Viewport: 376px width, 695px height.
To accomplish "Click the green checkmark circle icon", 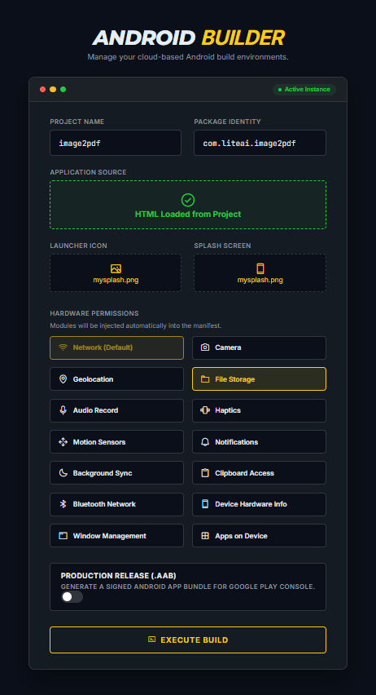I will tap(188, 200).
